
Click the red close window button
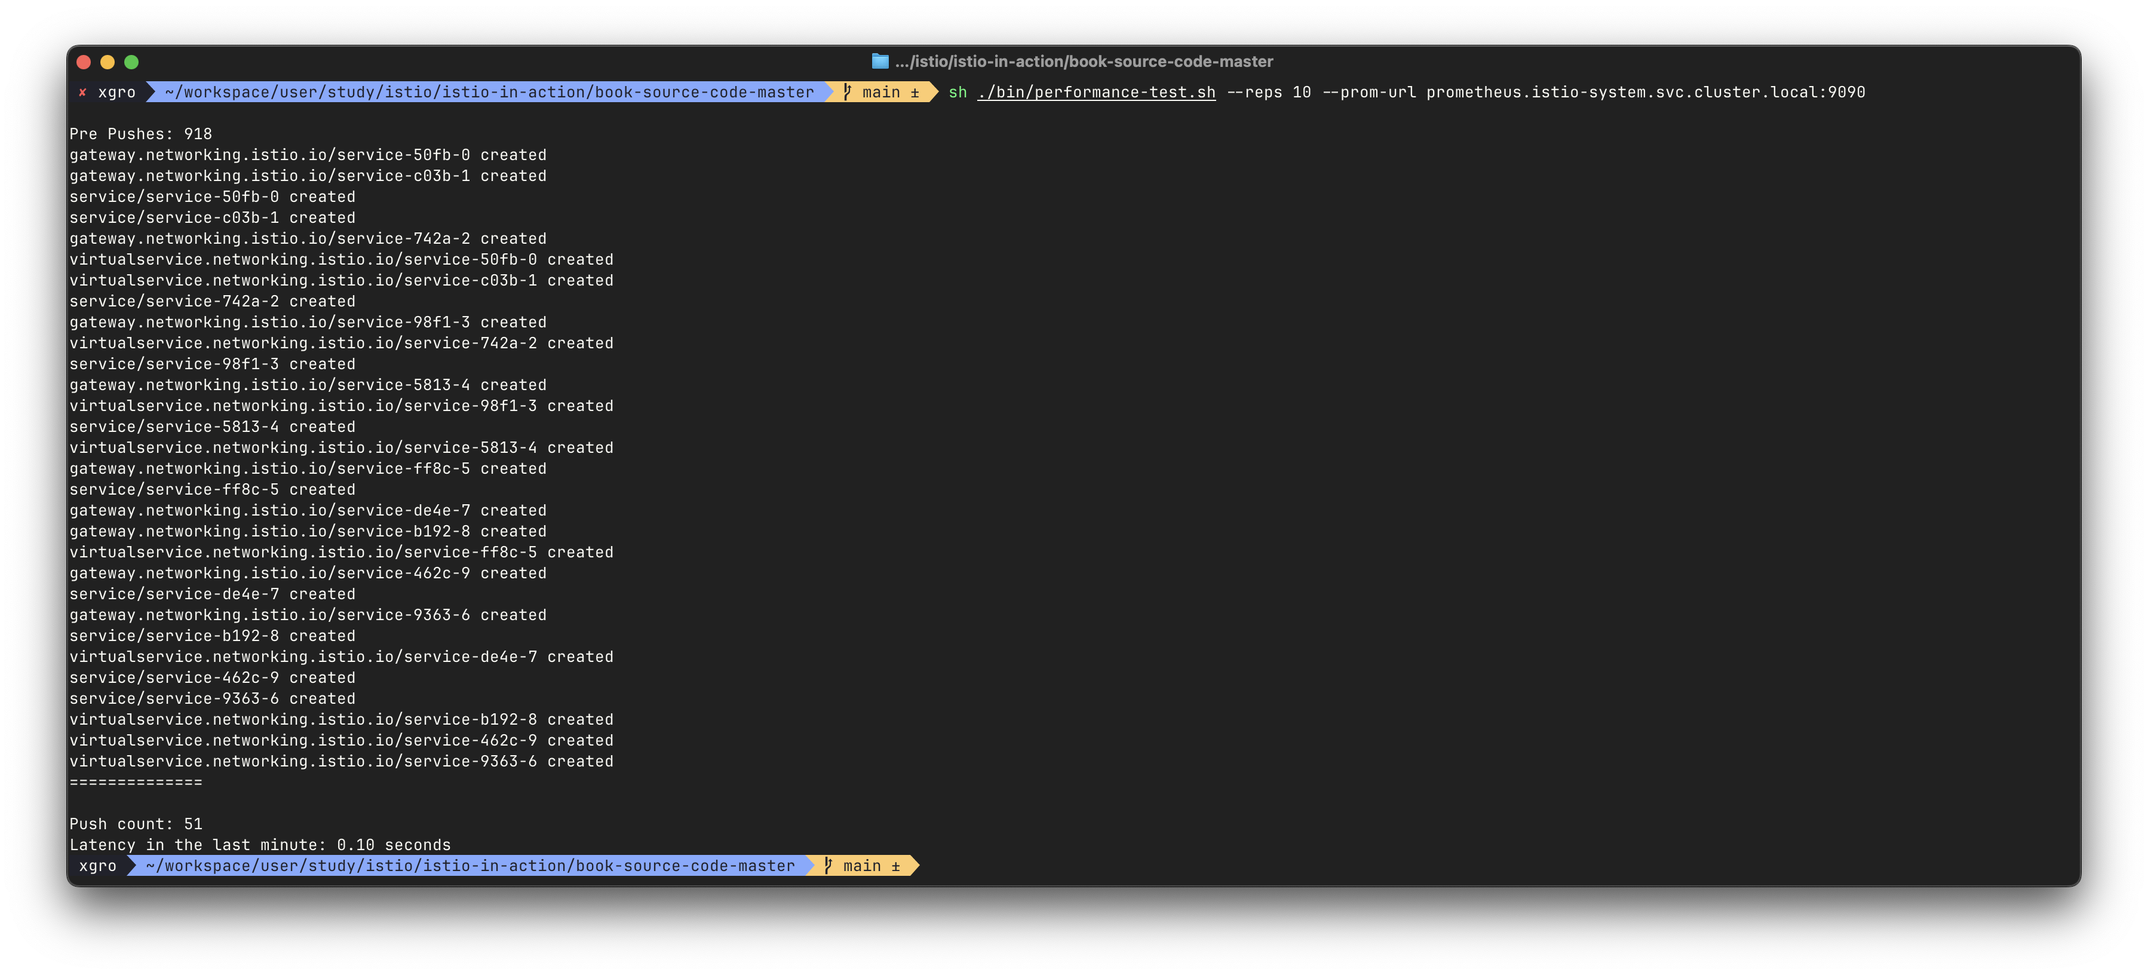click(84, 62)
